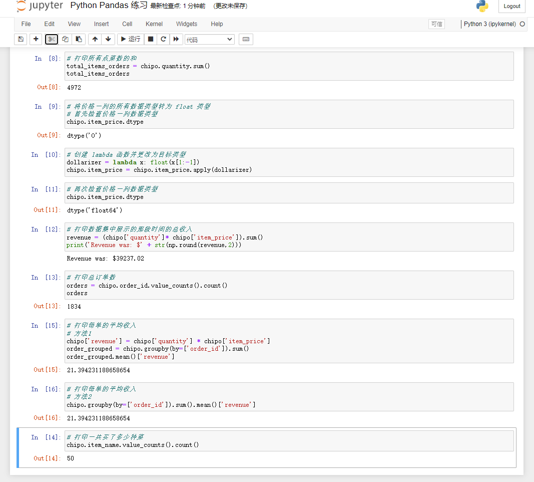Click into code cell In [15]
534x482 pixels.
[289, 341]
